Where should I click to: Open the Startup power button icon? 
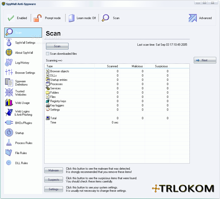click(x=9, y=132)
